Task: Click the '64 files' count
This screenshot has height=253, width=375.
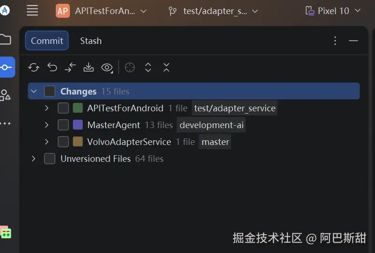Action: tap(149, 159)
